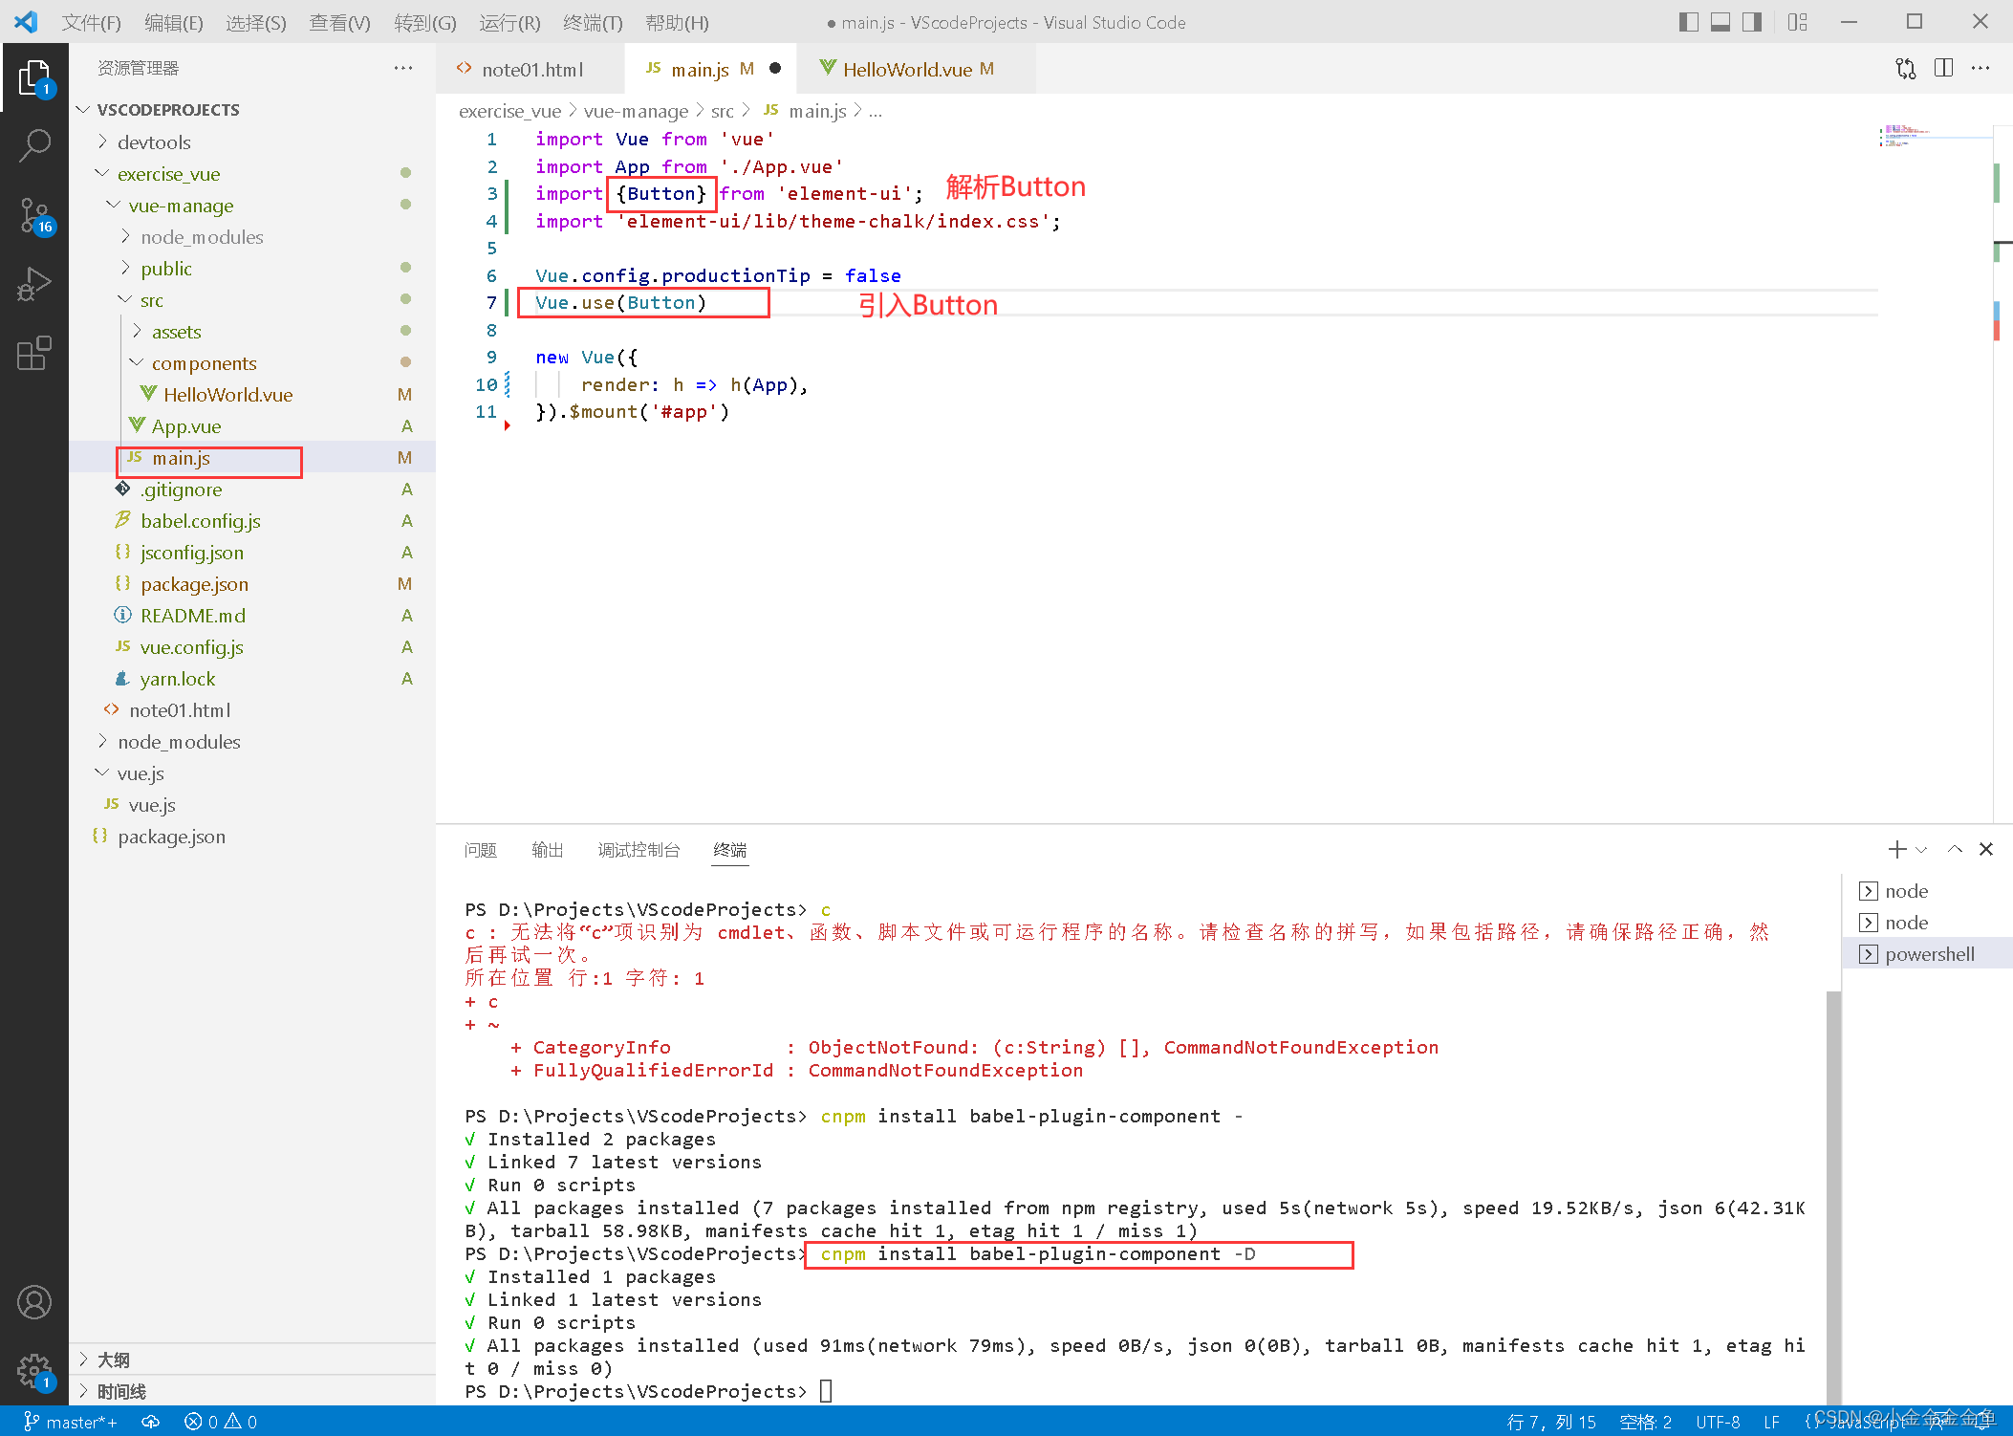This screenshot has width=2013, height=1436.
Task: Open the Search view in activity bar
Action: pyautogui.click(x=34, y=145)
